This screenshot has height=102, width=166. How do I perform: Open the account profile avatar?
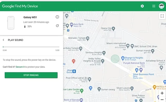point(161,6)
